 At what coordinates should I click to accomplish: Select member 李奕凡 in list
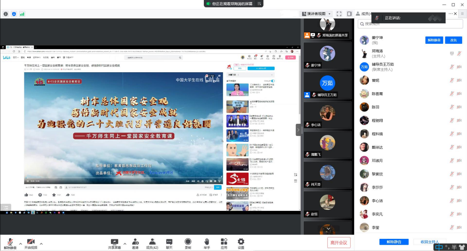tap(410, 214)
